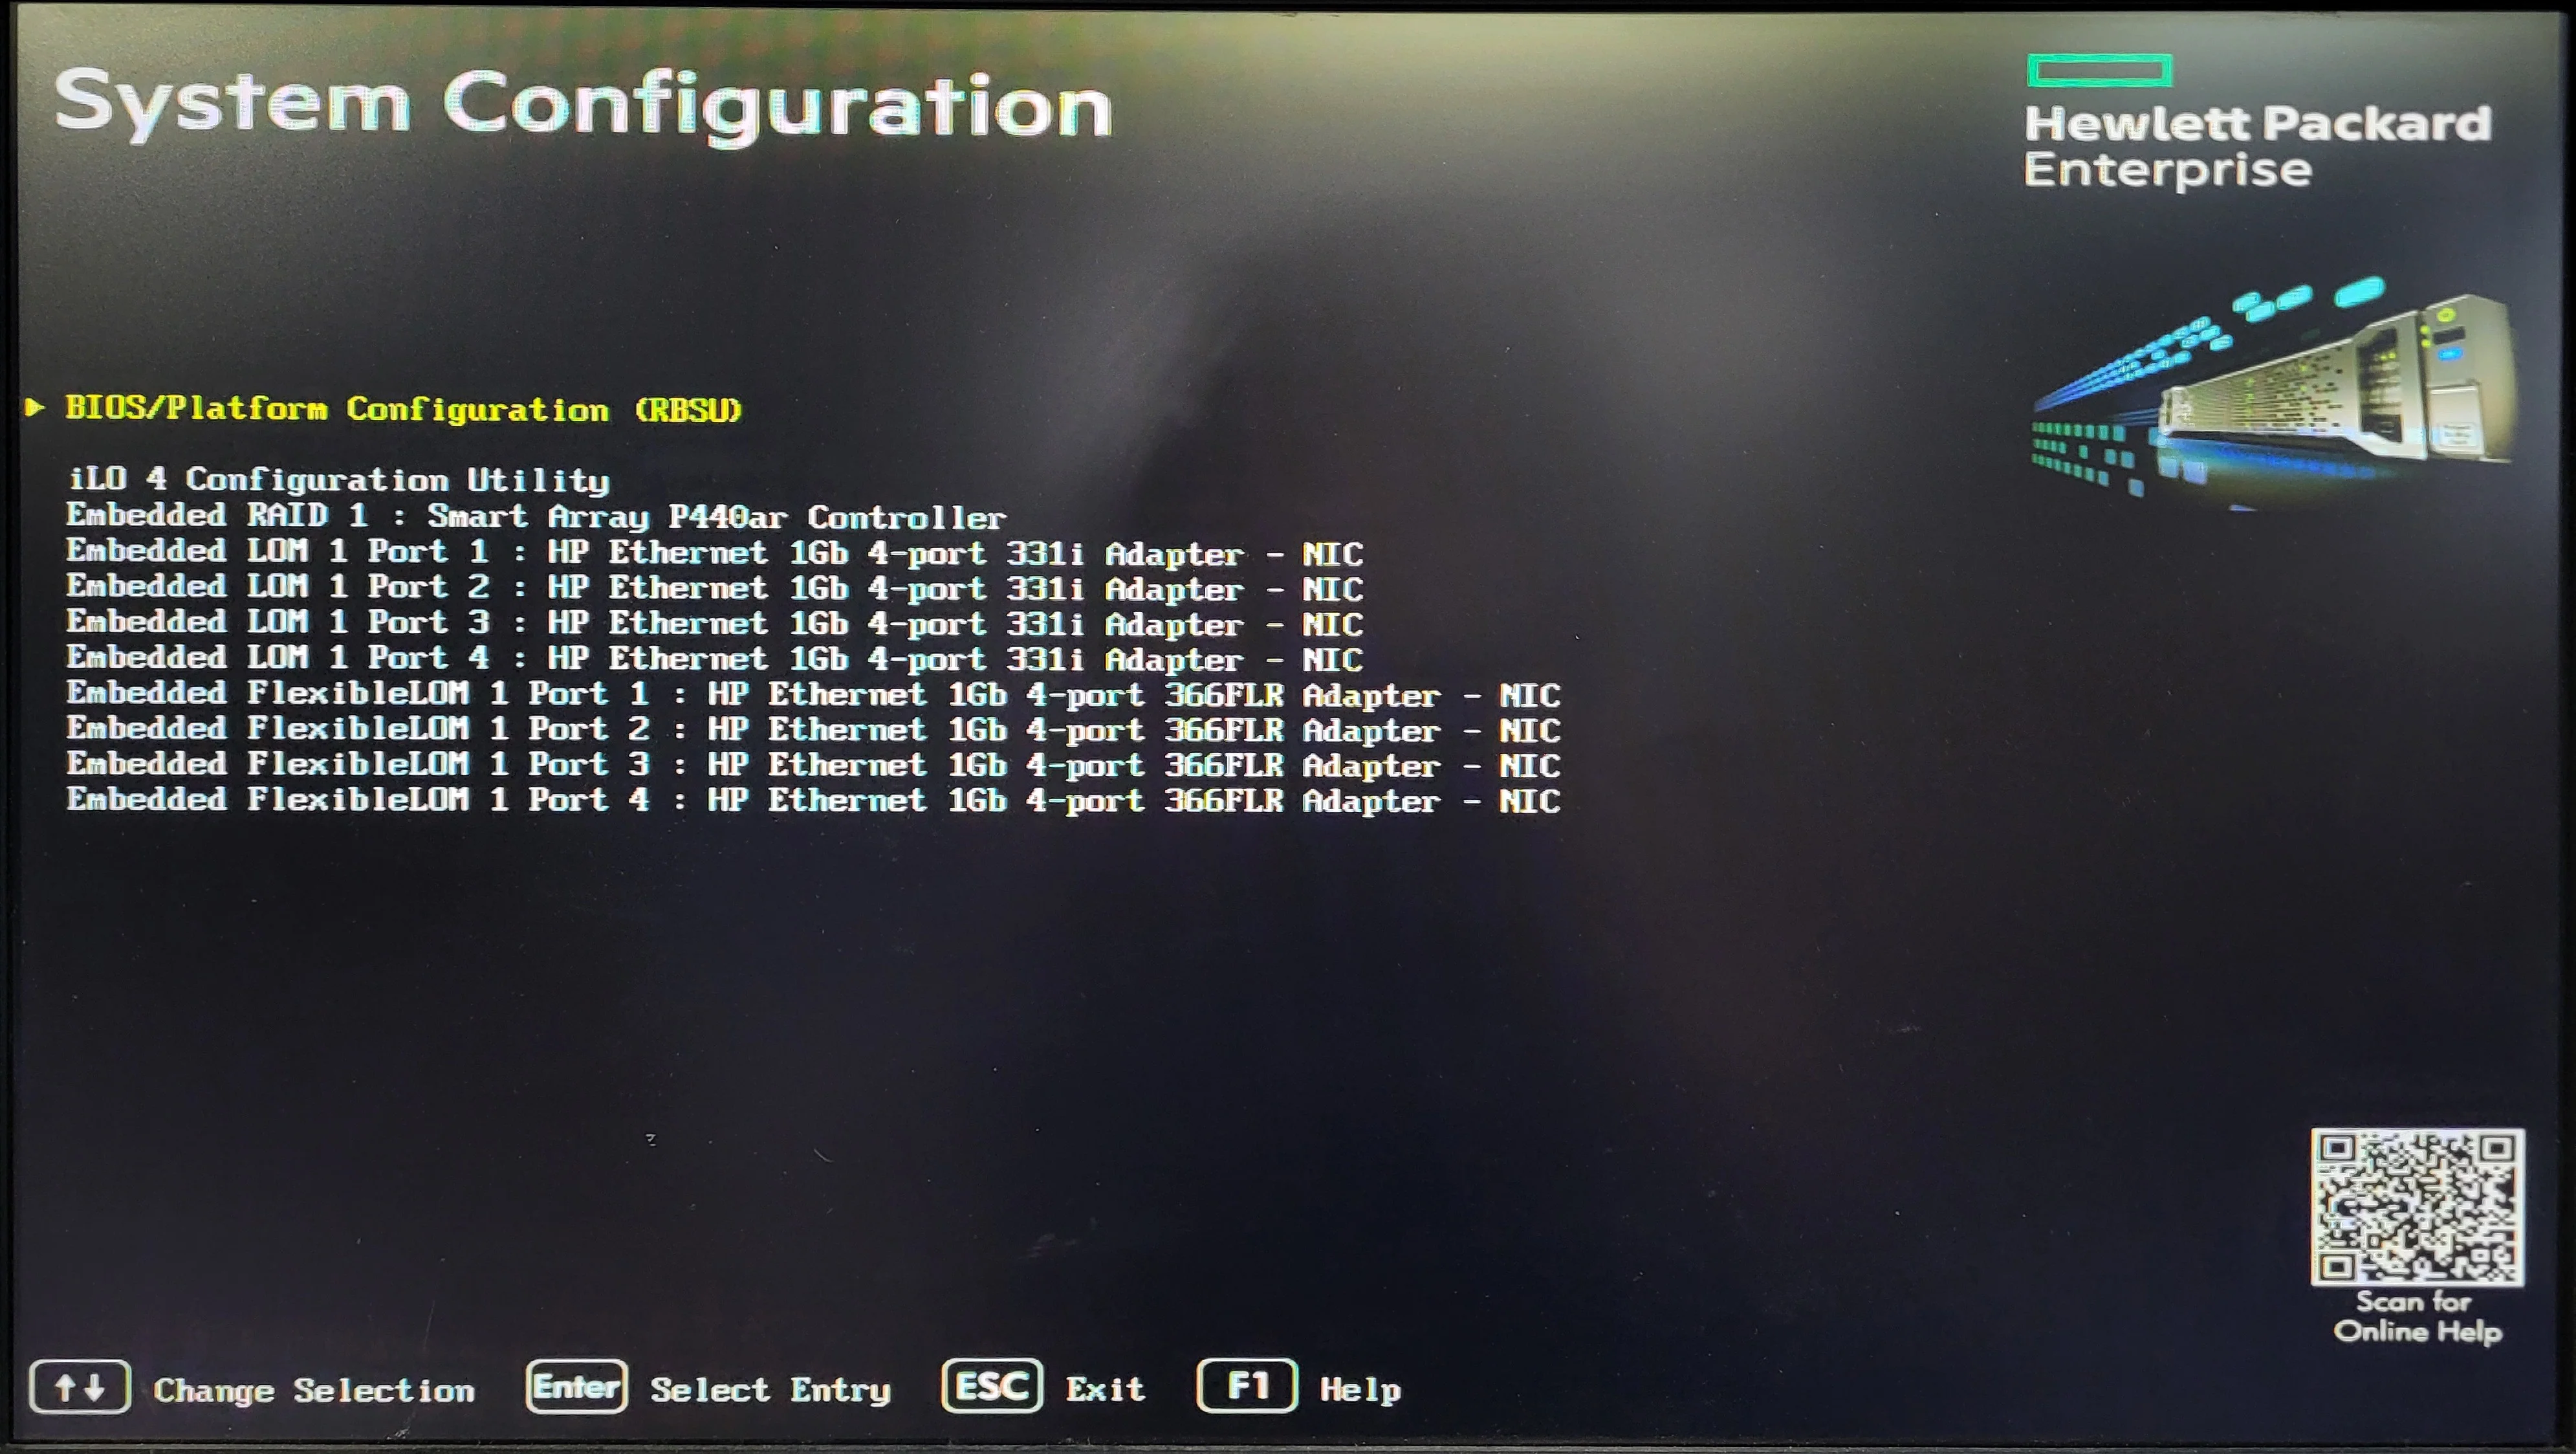Image resolution: width=2576 pixels, height=1454 pixels.
Task: Open Embedded FlexibleLOM 1 Port 2 entry
Action: (x=813, y=729)
